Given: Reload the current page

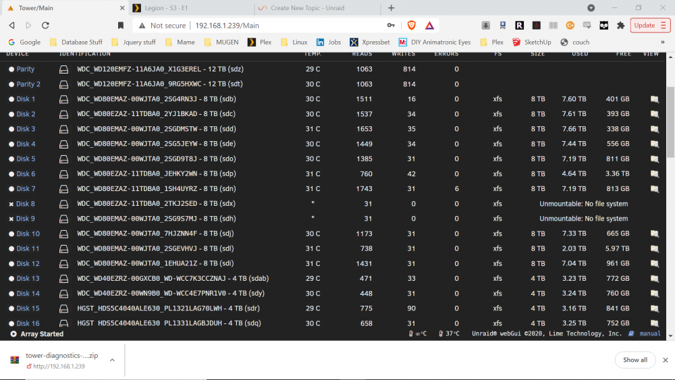Looking at the screenshot, I should (45, 26).
